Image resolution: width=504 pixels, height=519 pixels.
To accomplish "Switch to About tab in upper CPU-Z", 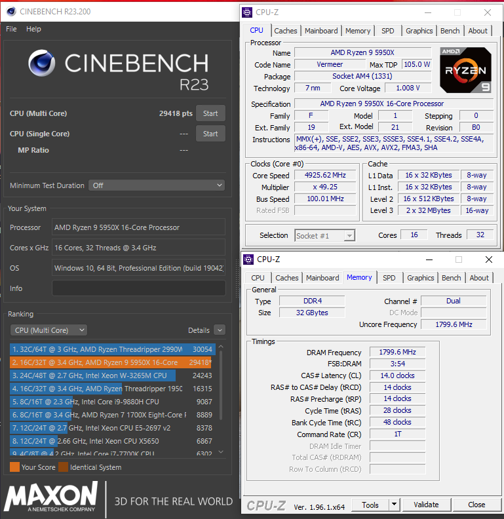I will click(x=478, y=31).
